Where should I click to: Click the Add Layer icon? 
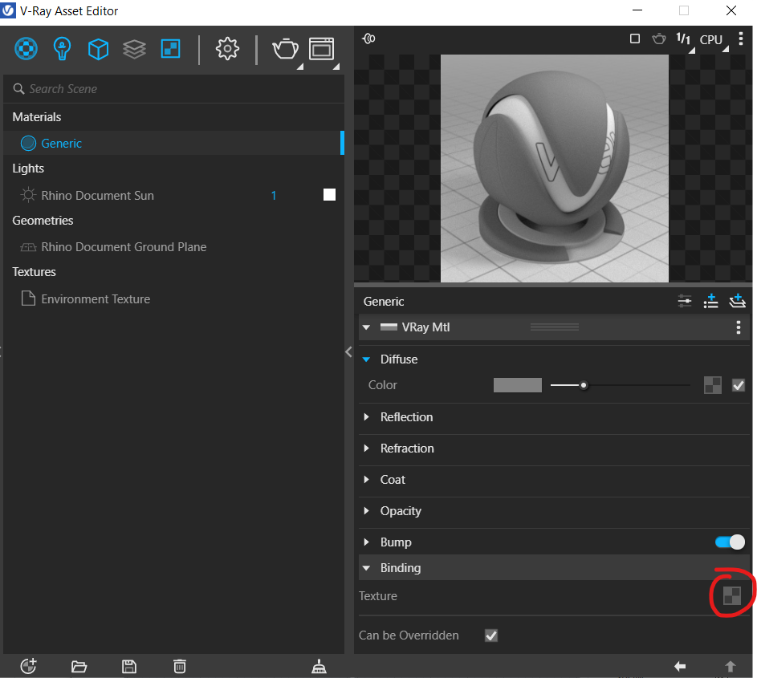(737, 301)
